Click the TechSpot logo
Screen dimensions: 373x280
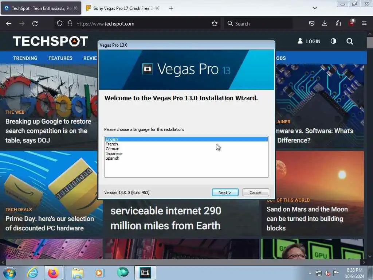point(50,41)
